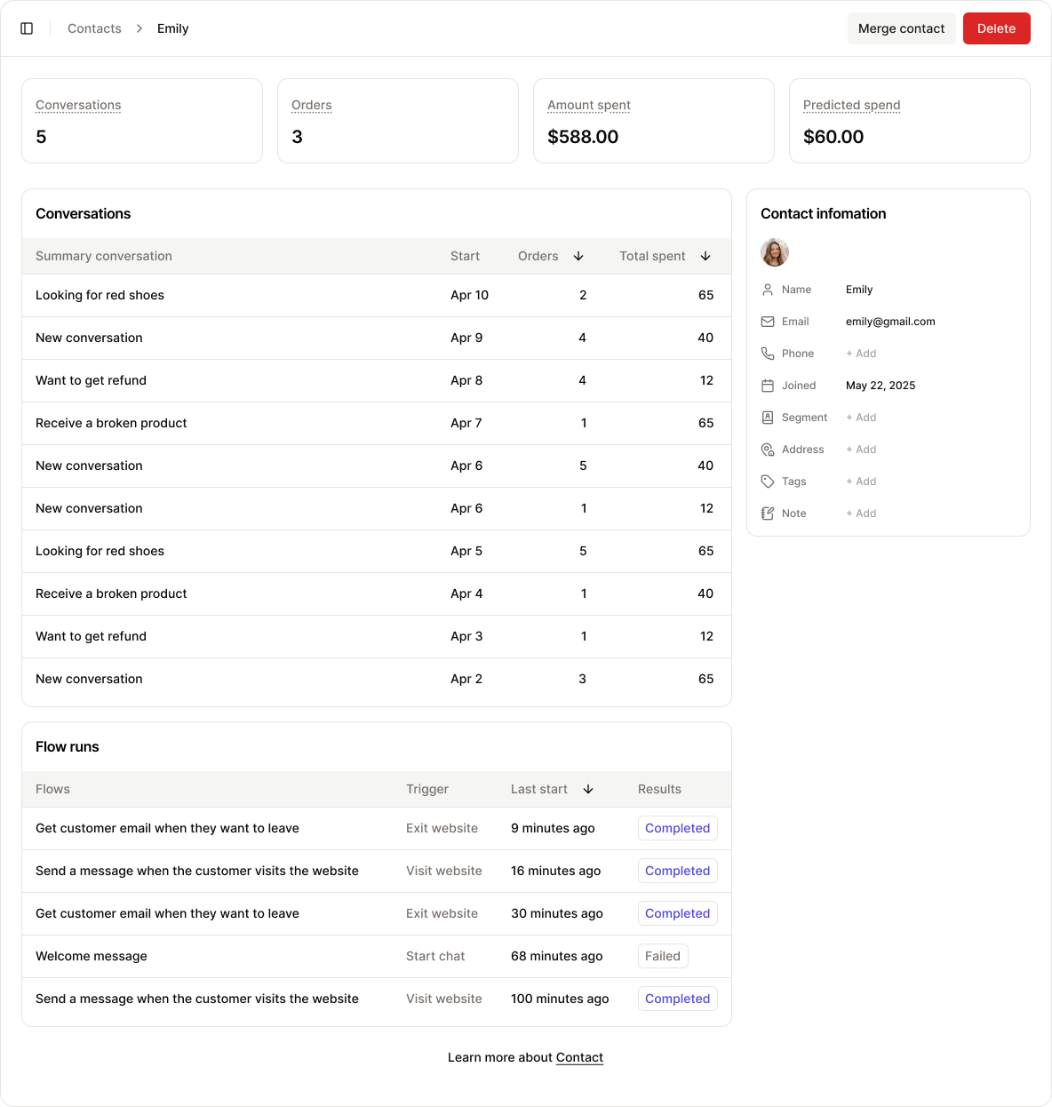Click the May 22, 2025 joined date

click(881, 386)
